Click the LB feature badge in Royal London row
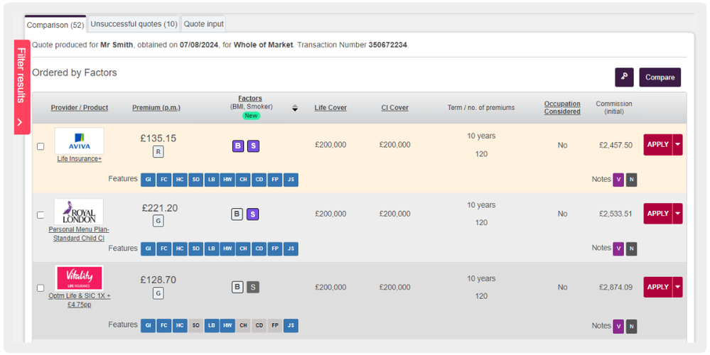The image size is (710, 355). [x=212, y=248]
